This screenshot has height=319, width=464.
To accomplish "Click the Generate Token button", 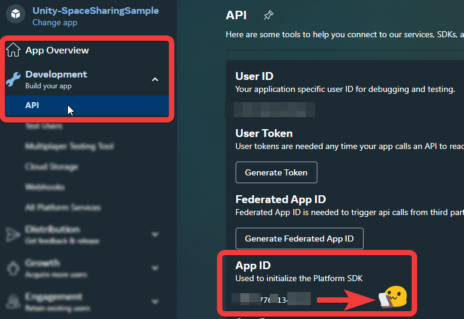I will point(276,172).
